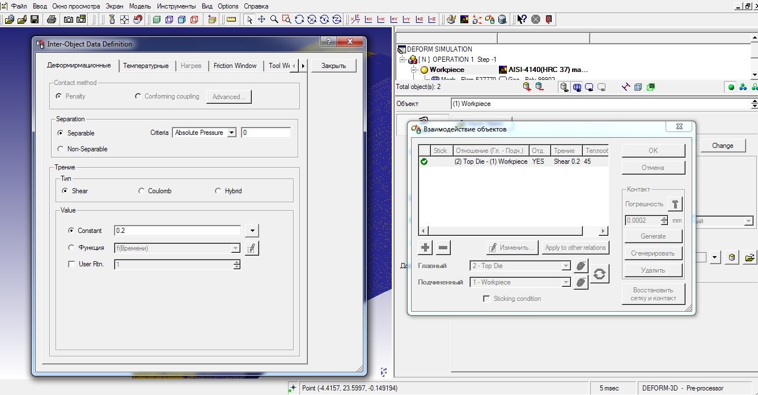Switch to Friction Window tab

tap(235, 66)
